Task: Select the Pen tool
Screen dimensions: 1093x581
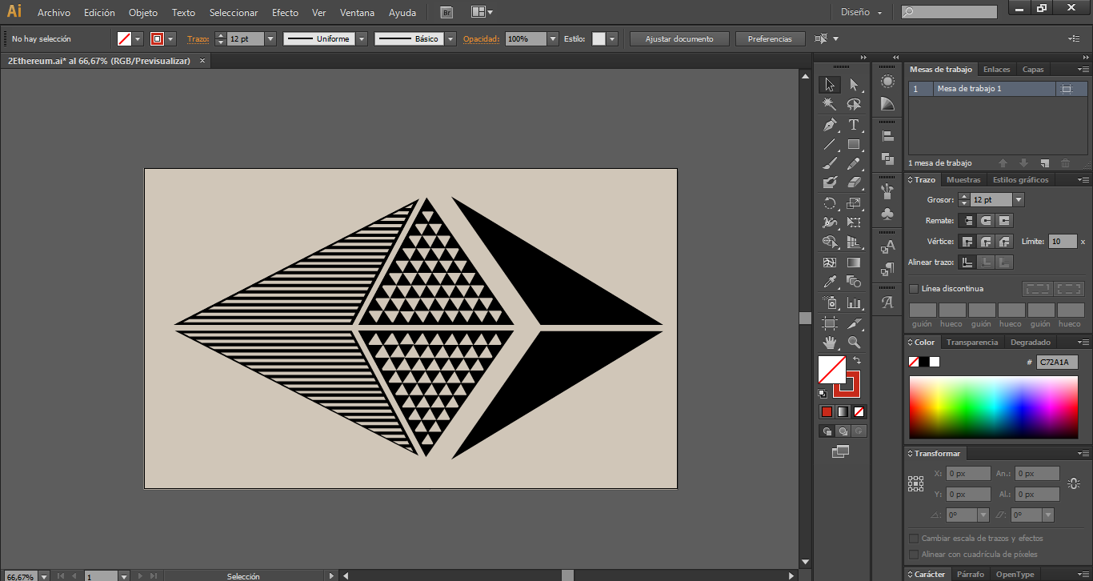Action: (830, 125)
